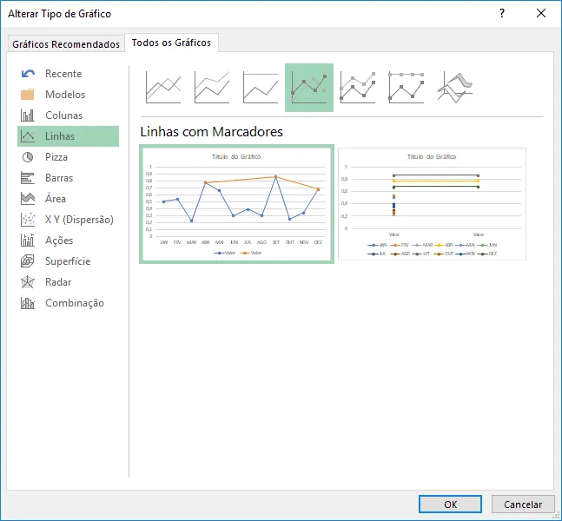The height and width of the screenshot is (521, 562).
Task: Choose the preview with horizontal series lines
Action: click(x=432, y=204)
